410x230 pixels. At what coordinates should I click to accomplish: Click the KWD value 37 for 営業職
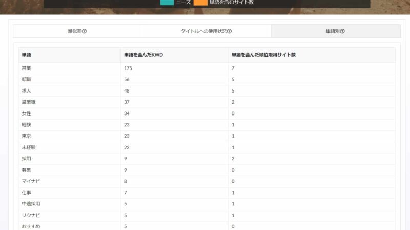127,102
